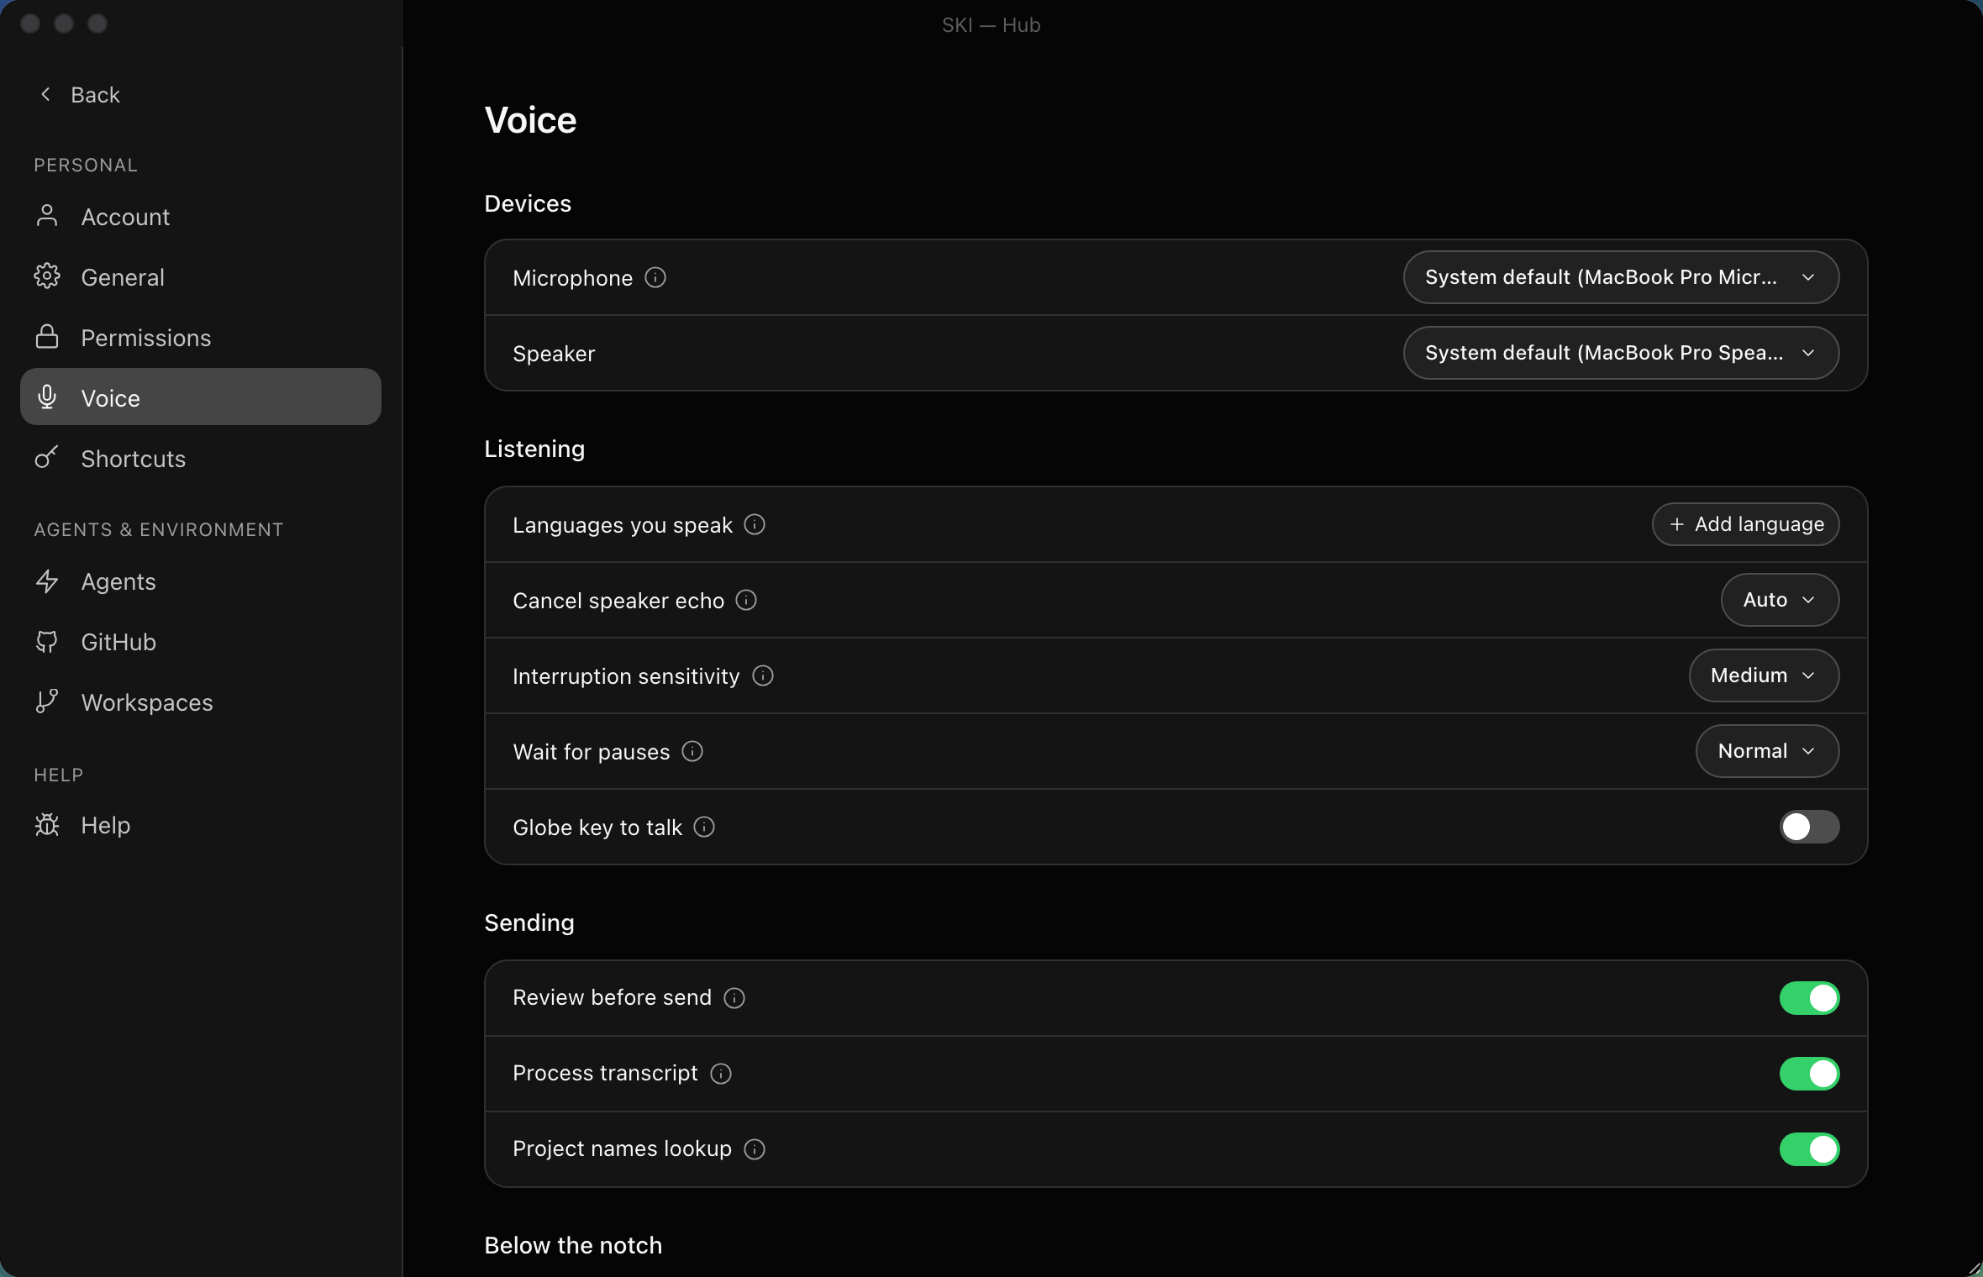Click the Add language button
Screen dimensions: 1983x1277
(x=1745, y=524)
